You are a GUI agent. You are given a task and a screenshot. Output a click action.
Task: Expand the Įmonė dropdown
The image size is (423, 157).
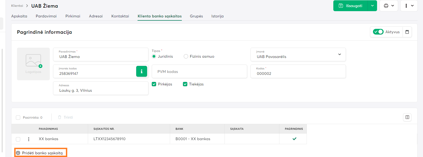click(339, 54)
